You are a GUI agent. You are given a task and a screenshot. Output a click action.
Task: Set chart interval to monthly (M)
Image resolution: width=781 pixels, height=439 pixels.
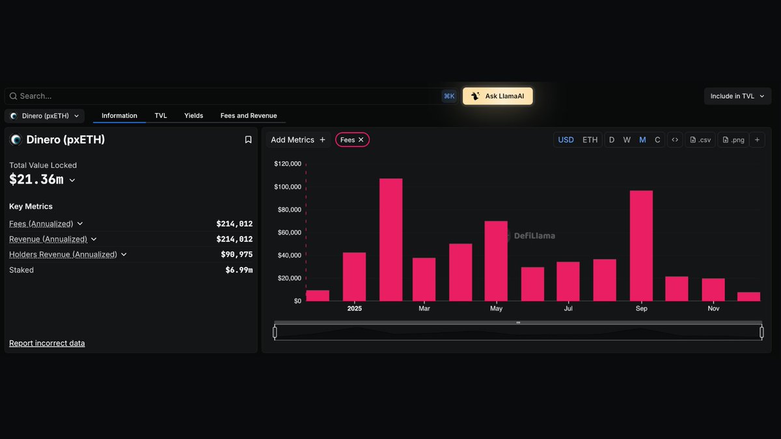642,140
